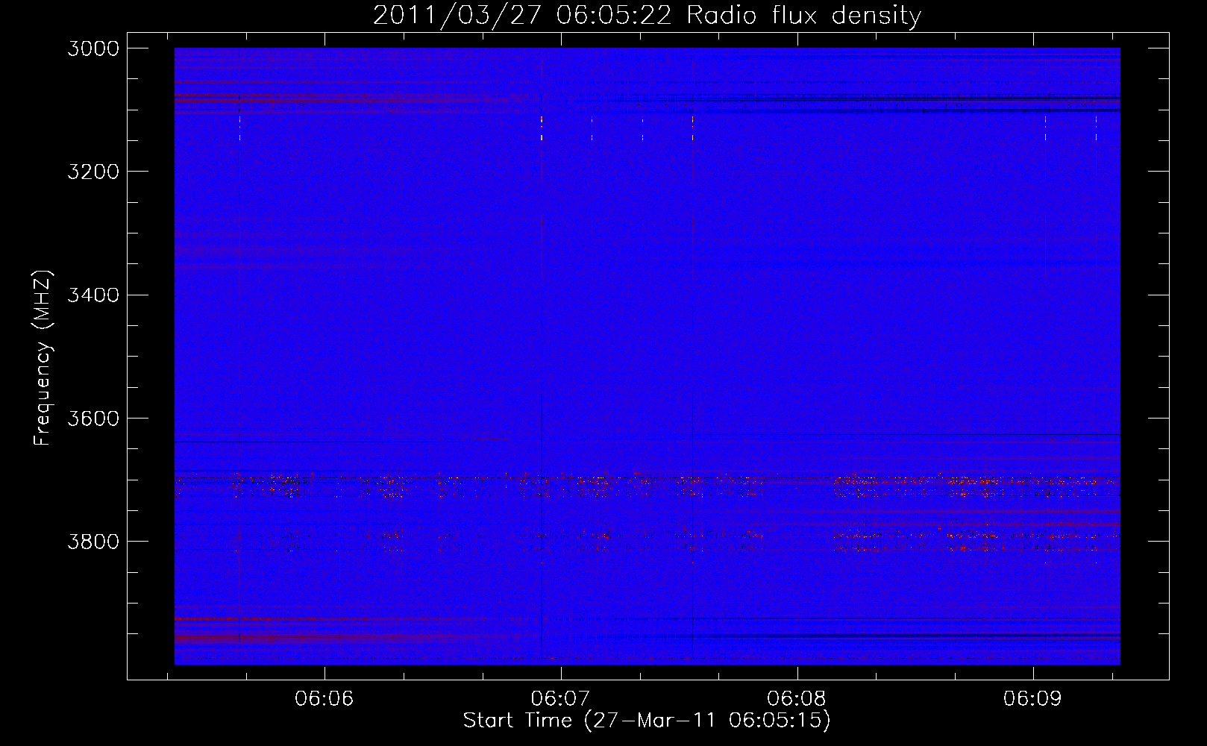Image resolution: width=1207 pixels, height=746 pixels.
Task: Click the "Start Time (27-Mar-11 06:05:15)" axis label
Action: tap(647, 721)
